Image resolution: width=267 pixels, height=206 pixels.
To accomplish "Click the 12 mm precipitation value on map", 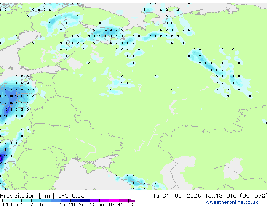I will (x=16, y=96).
